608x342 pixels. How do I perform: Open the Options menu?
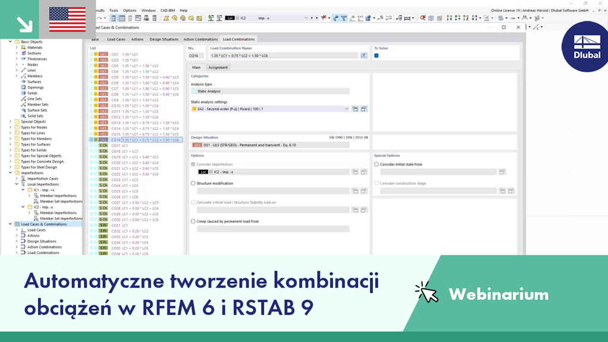[x=129, y=11]
